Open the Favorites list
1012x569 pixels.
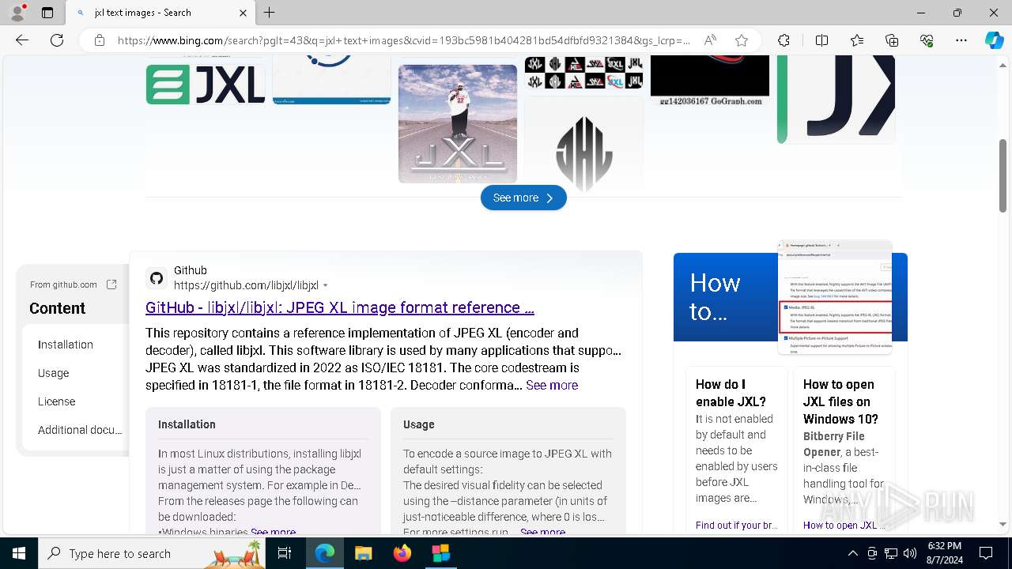coord(857,40)
